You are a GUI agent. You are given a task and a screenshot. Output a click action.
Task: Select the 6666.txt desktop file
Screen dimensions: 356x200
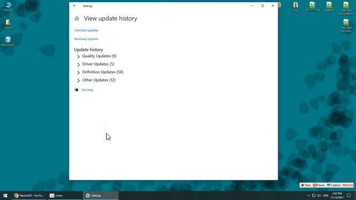pyautogui.click(x=329, y=7)
